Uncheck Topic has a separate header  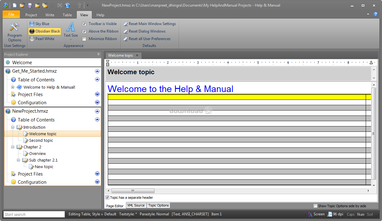tap(107, 198)
